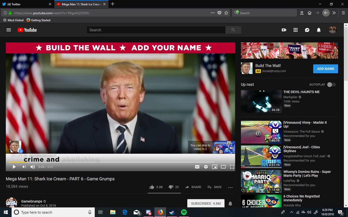
Task: Open THE DEVIL HAUNTS ME video thumbnail
Action: tap(261, 101)
